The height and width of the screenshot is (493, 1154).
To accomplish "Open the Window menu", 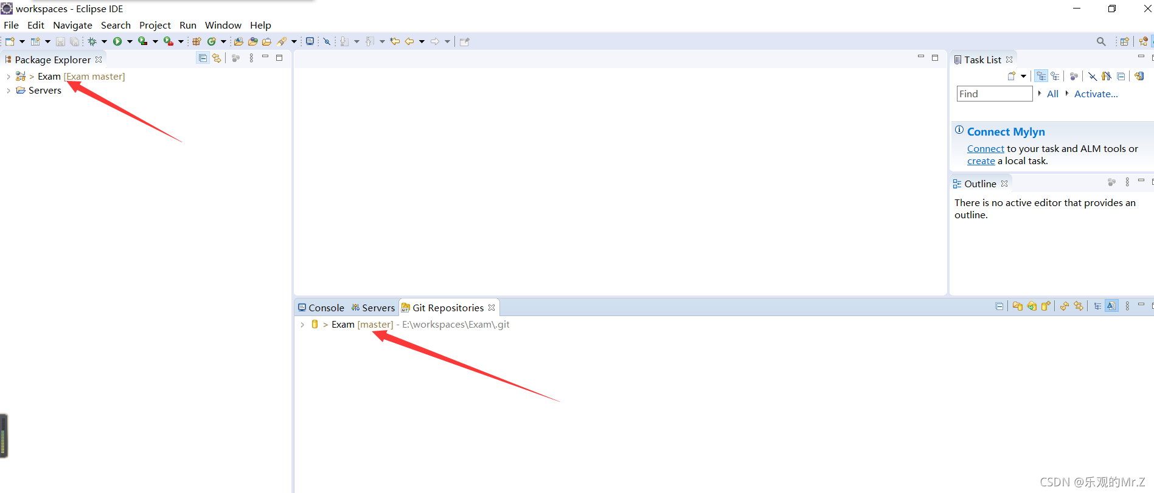I will tap(223, 25).
